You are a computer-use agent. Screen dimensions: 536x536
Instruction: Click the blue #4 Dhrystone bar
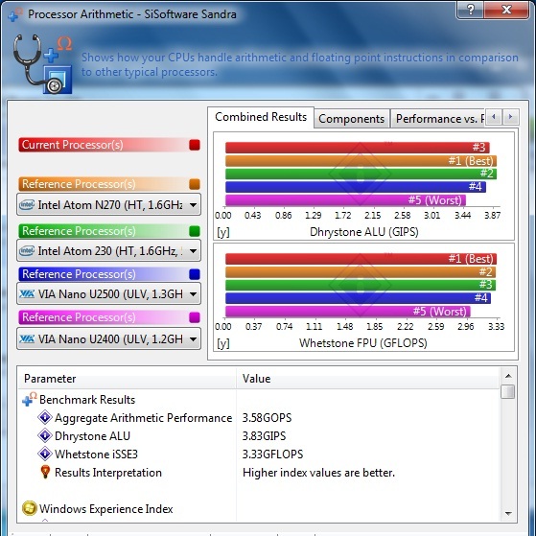[356, 187]
